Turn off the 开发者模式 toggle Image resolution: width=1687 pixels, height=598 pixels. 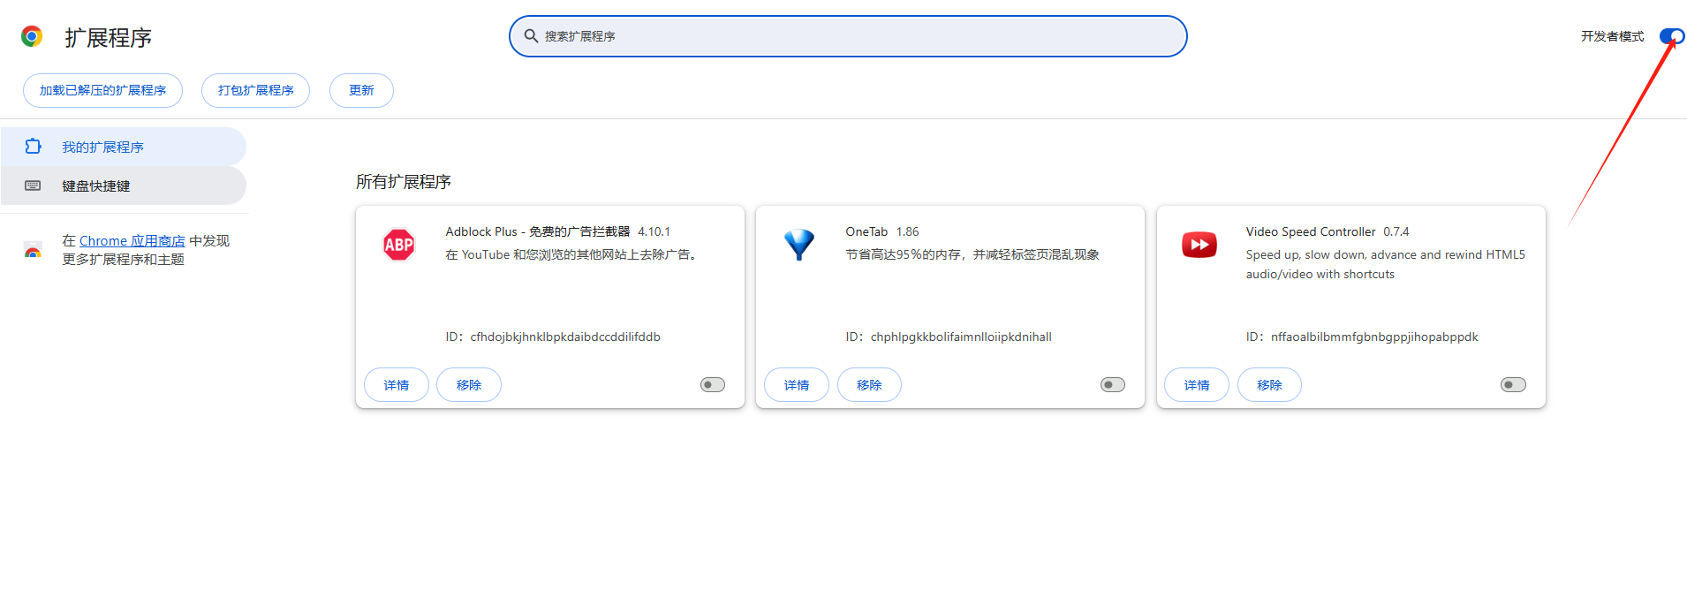pos(1672,36)
